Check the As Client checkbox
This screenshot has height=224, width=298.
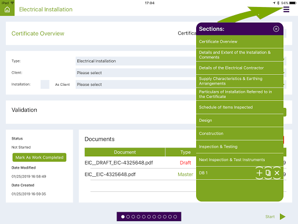[45, 85]
